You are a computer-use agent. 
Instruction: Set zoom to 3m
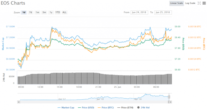pyautogui.click(x=44, y=12)
